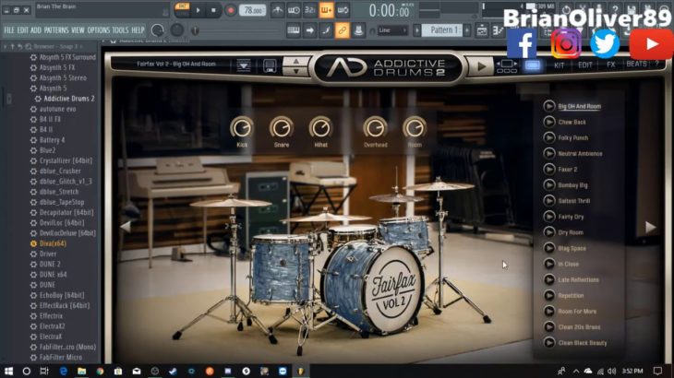The image size is (674, 378).
Task: Preview the Dry Room preset
Action: click(x=549, y=232)
